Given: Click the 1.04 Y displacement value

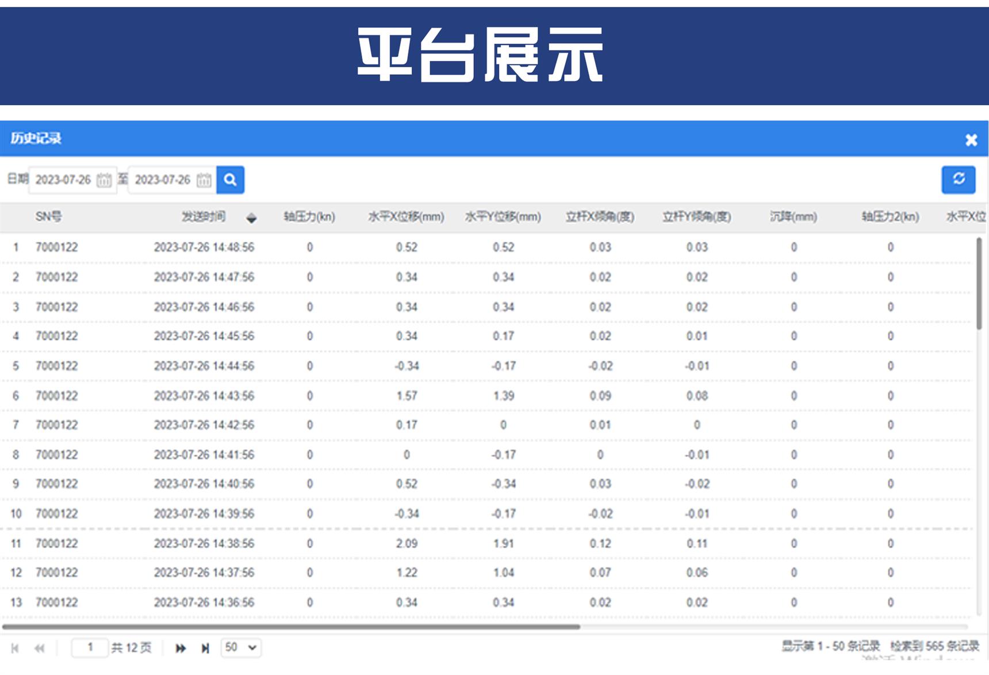Looking at the screenshot, I should (x=503, y=573).
